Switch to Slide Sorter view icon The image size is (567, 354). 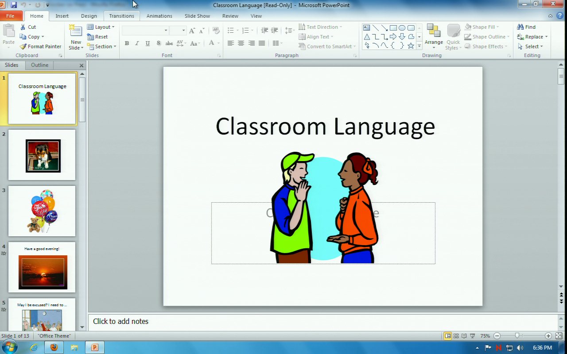pos(456,336)
